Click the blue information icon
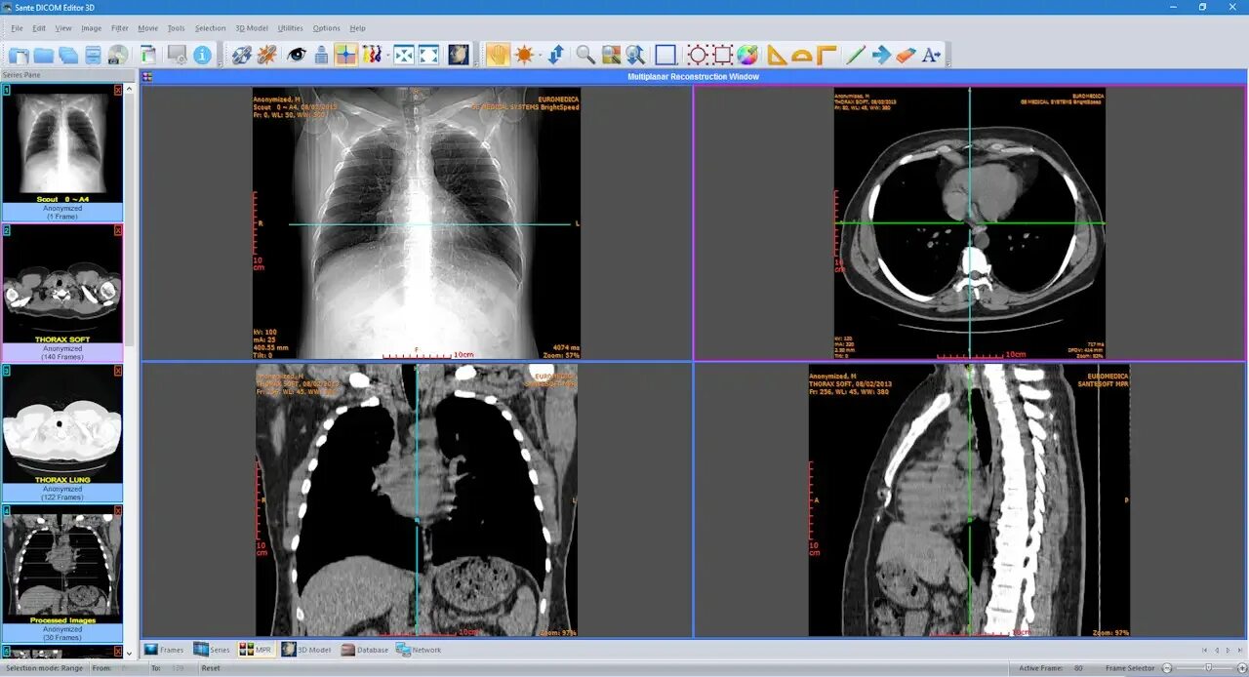The image size is (1249, 677). pyautogui.click(x=202, y=55)
